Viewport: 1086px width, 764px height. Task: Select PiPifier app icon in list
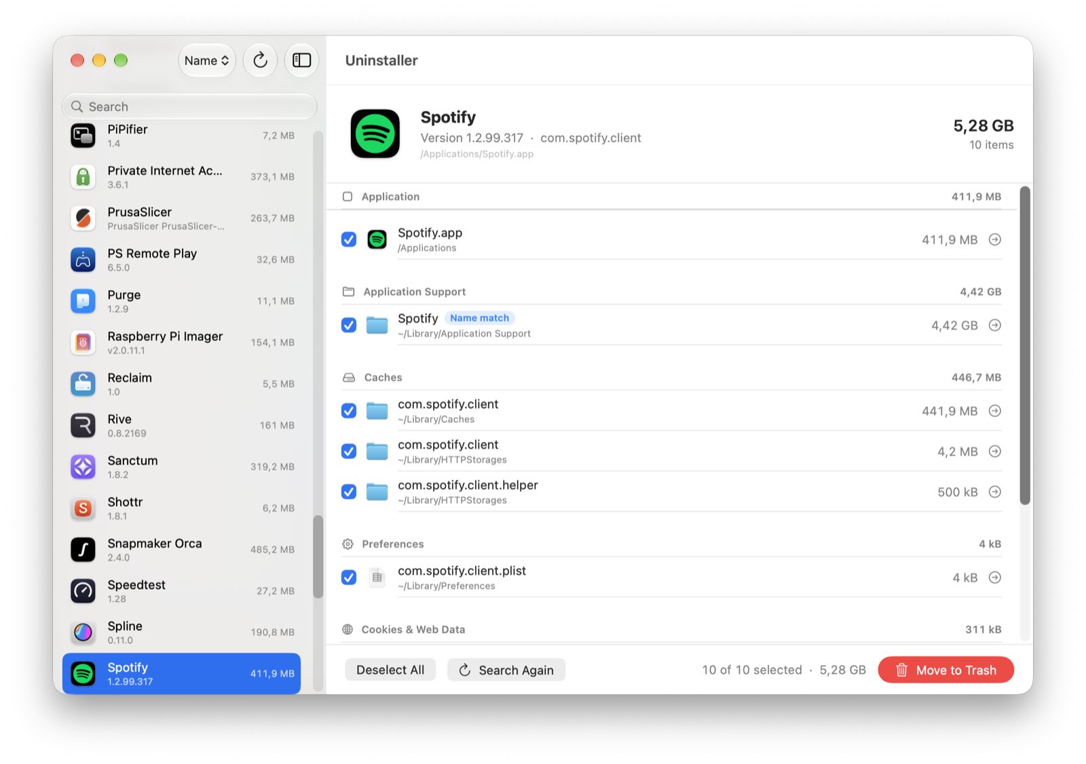[83, 136]
